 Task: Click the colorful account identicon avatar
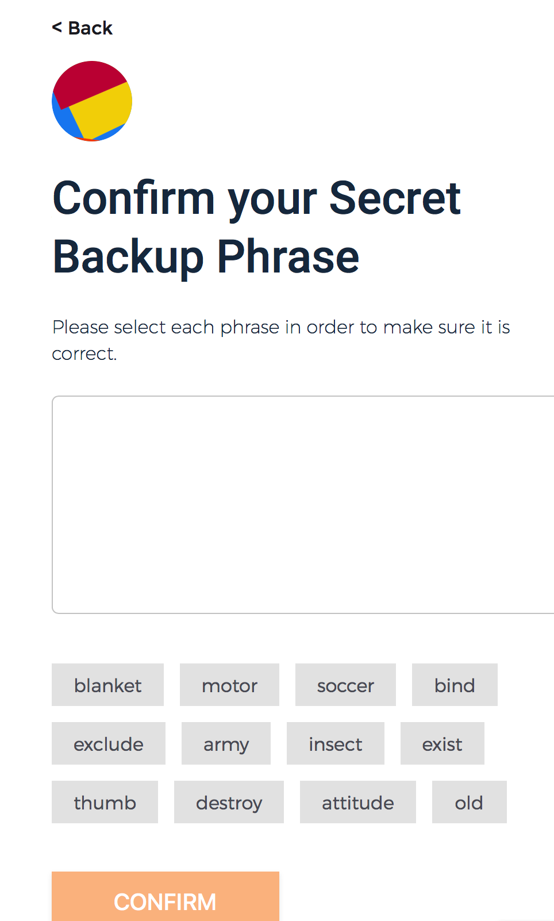pos(92,101)
